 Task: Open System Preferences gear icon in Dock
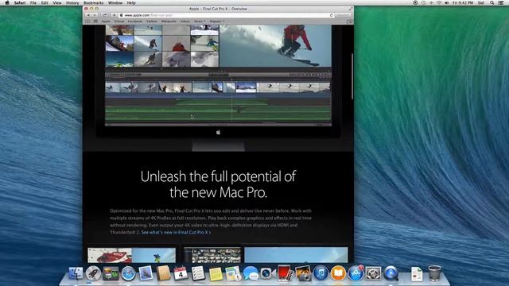[x=373, y=273]
